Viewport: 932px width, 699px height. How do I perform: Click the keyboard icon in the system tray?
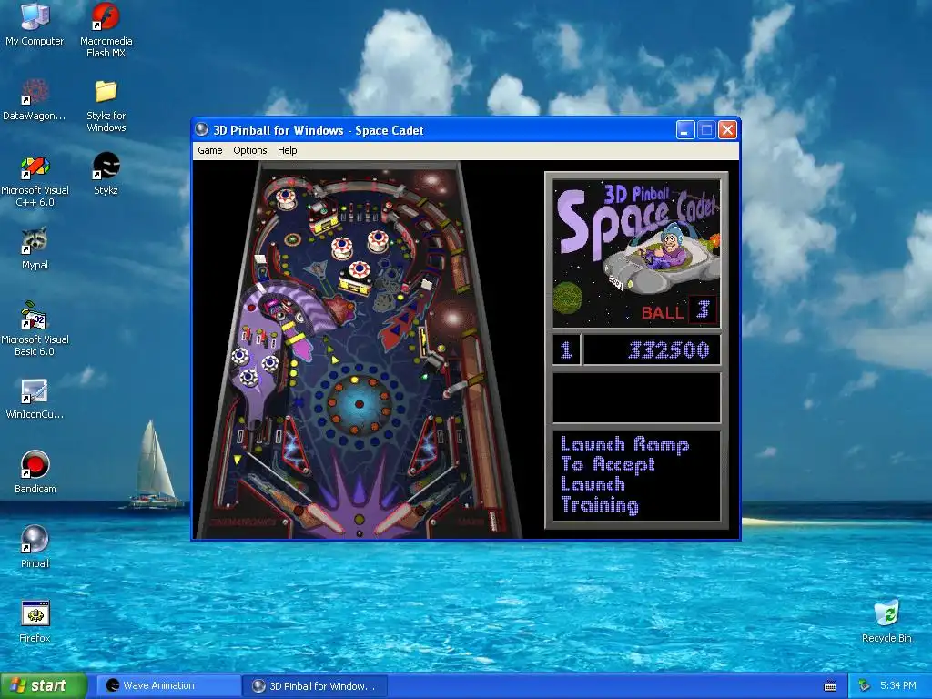click(x=830, y=686)
